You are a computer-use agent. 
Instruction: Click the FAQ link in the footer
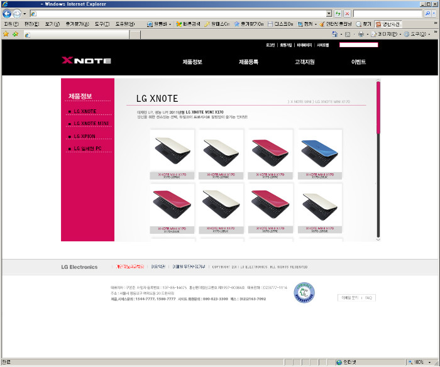(x=368, y=298)
